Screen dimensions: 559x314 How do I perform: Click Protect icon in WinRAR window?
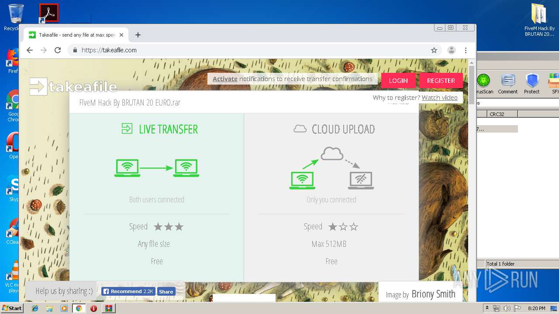532,84
